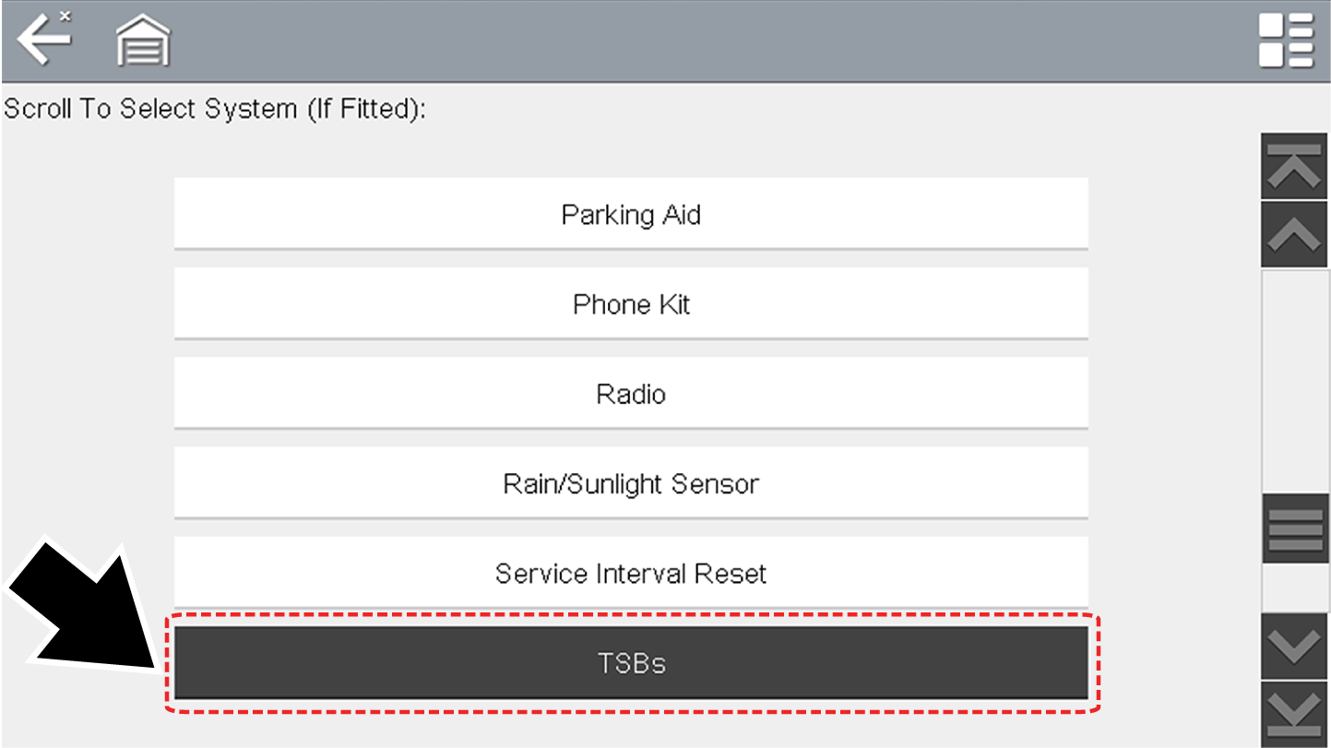Open the highlighted TSBs entry
Screen dimensions: 1331x748
631,663
